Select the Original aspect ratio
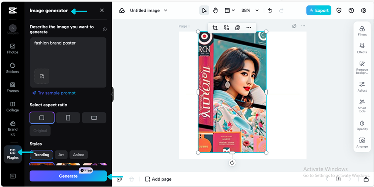Screen dimensions: 374x187 [40, 131]
